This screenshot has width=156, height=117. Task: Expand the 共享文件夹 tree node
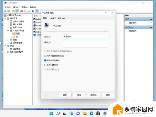coord(8,27)
